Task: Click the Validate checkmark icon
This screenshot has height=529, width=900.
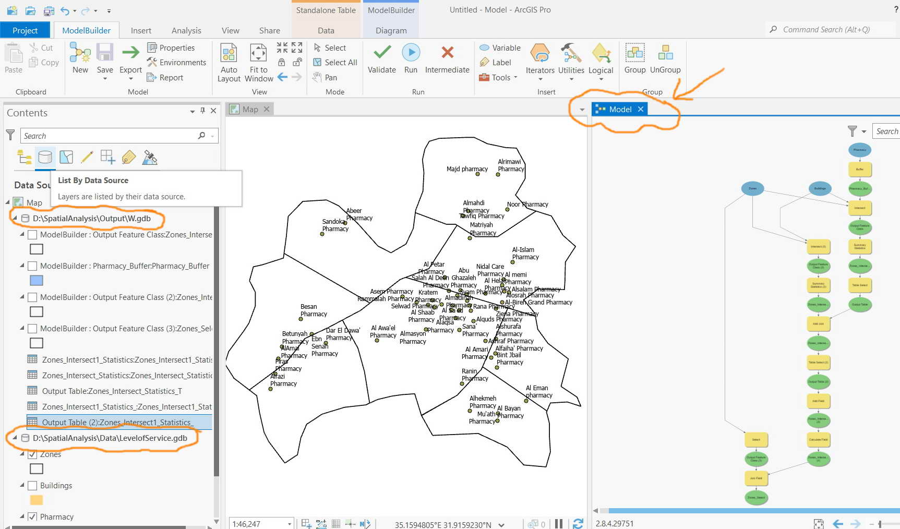Action: click(x=382, y=52)
